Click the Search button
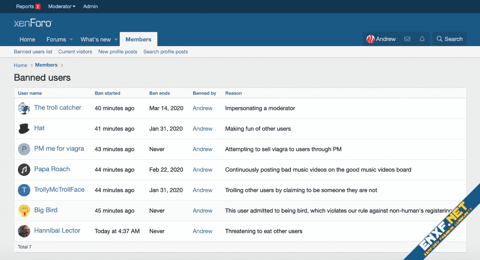Viewport: 480px width, 260px height. pos(449,39)
